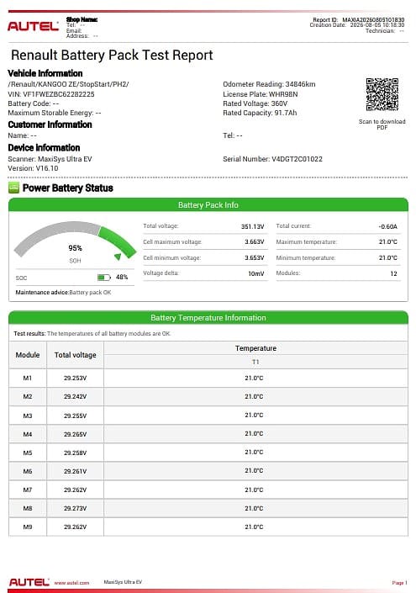This screenshot has height=593, width=416.
Task: Click the VIN number text
Action: 51,94
